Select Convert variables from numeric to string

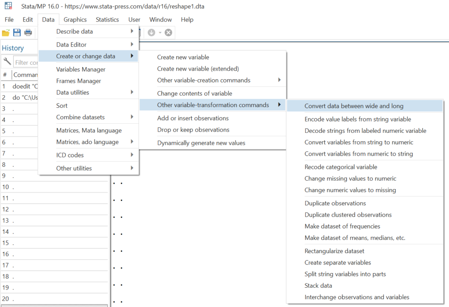click(365, 154)
